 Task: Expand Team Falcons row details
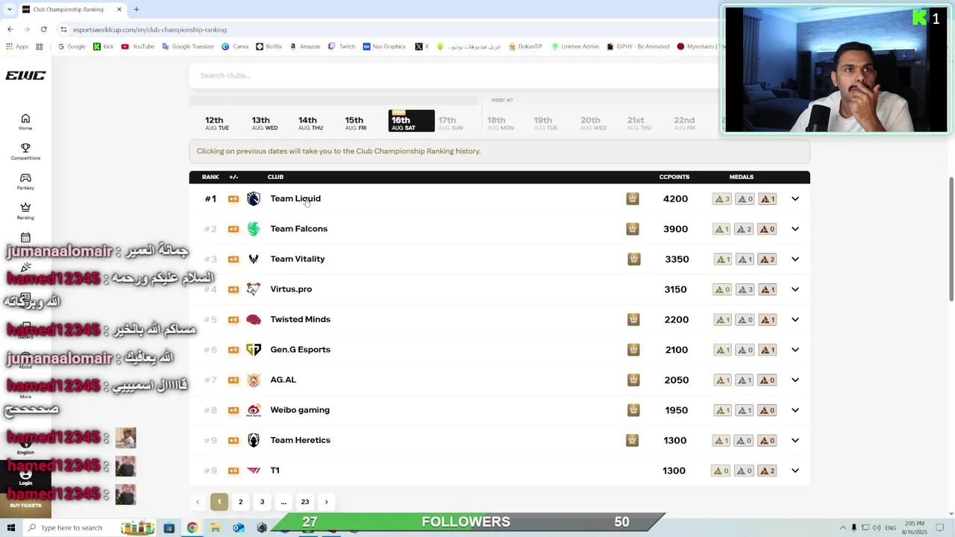795,229
